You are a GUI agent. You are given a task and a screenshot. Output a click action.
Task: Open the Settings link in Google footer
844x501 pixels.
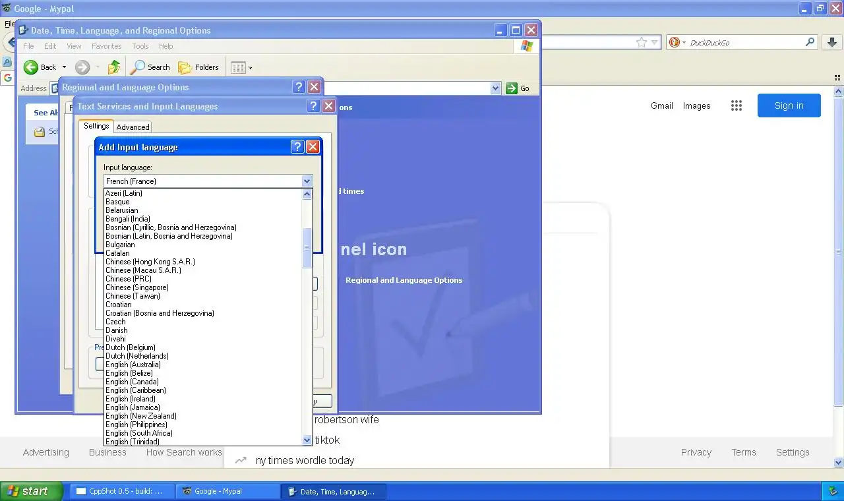(793, 452)
